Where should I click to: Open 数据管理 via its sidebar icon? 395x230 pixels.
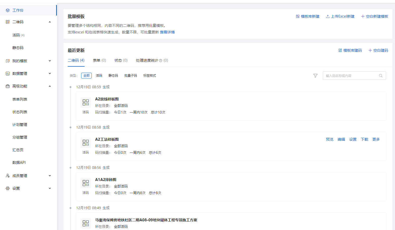coord(7,73)
